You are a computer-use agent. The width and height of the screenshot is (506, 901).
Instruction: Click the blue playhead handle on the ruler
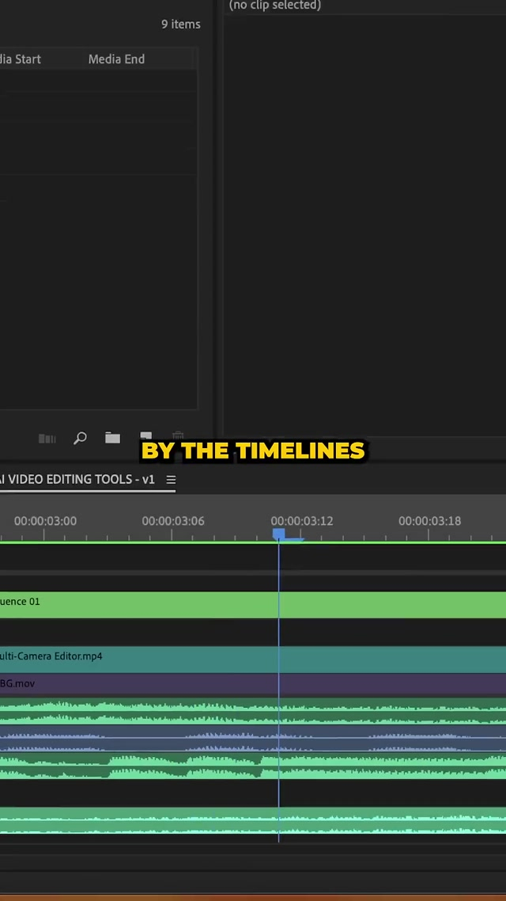278,535
